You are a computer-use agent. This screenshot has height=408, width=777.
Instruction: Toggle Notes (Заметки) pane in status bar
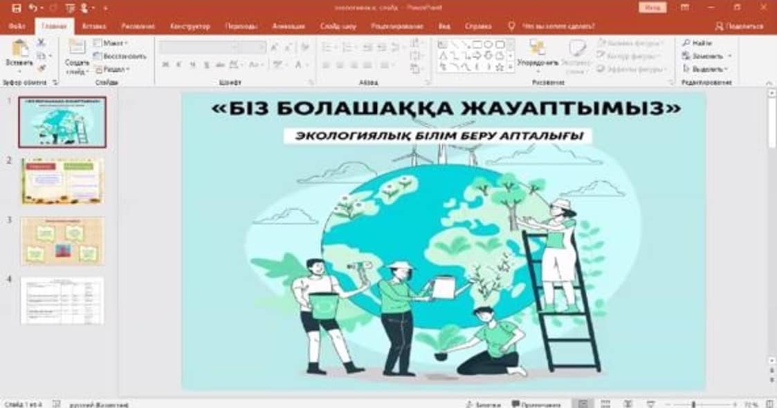[478, 404]
